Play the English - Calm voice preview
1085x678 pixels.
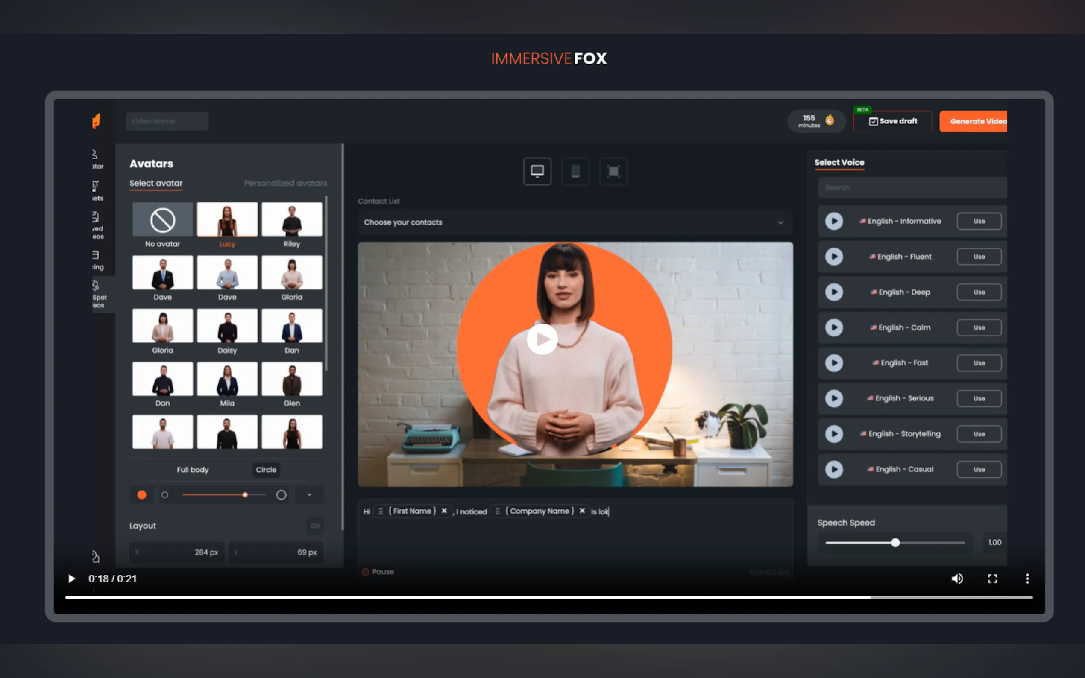(834, 327)
